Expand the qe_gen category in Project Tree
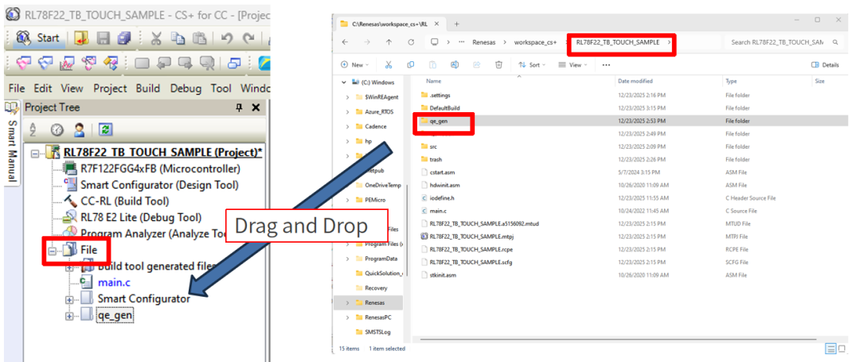Screen dimensions: 860x362 tap(69, 317)
